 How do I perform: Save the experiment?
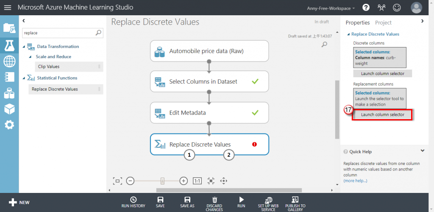pyautogui.click(x=160, y=202)
